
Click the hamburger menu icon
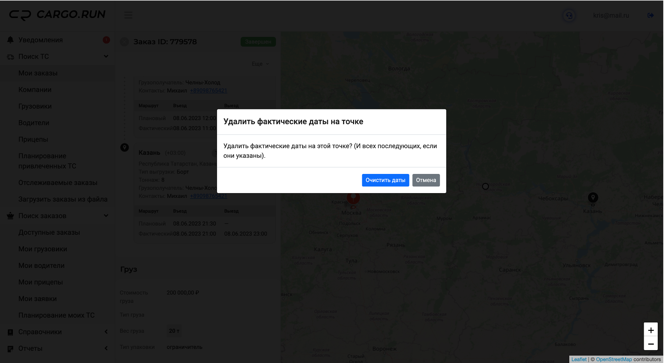[128, 15]
